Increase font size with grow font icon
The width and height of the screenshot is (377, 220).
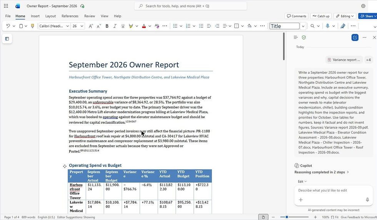click(x=91, y=26)
